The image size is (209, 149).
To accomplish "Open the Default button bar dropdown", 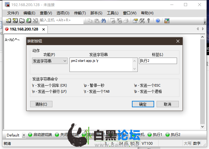I will click(24, 135).
